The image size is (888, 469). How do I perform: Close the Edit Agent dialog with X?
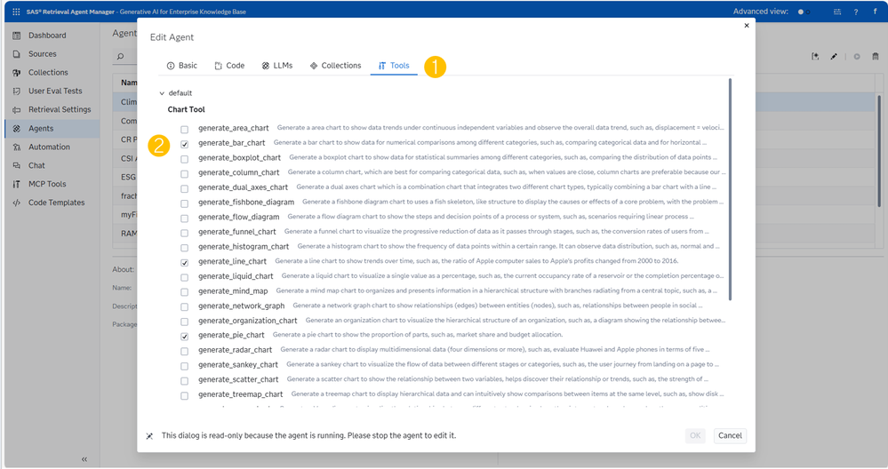click(747, 26)
